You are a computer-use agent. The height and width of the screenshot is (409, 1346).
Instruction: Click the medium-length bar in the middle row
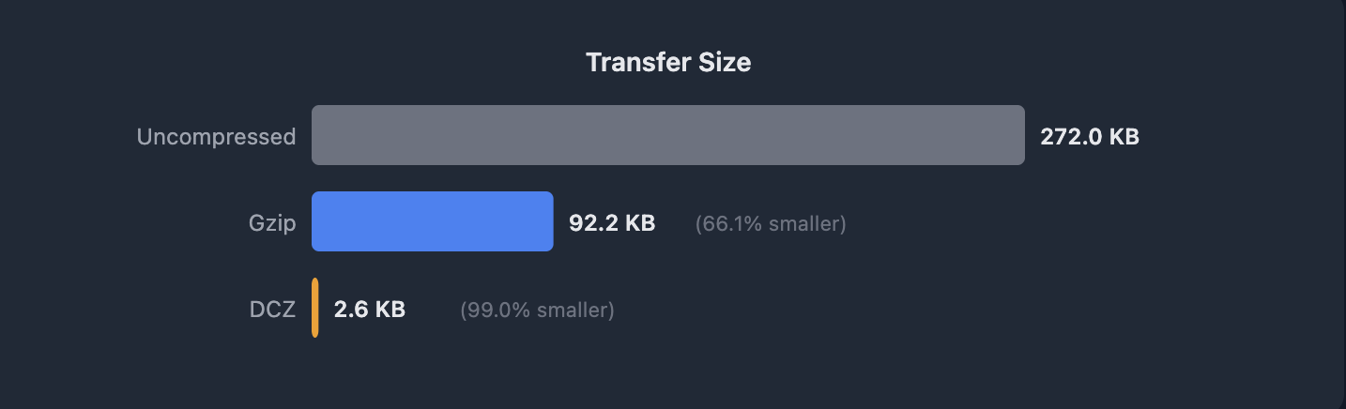[x=432, y=221]
